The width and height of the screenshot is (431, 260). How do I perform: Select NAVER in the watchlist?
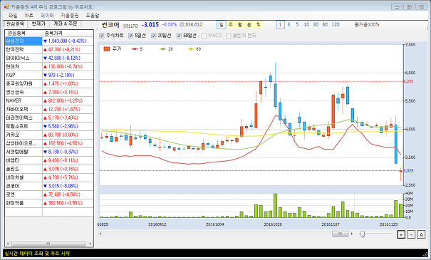(24, 100)
